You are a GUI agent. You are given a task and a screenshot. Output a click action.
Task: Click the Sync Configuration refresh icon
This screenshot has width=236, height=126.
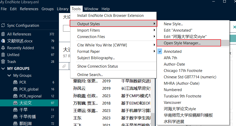3,26
